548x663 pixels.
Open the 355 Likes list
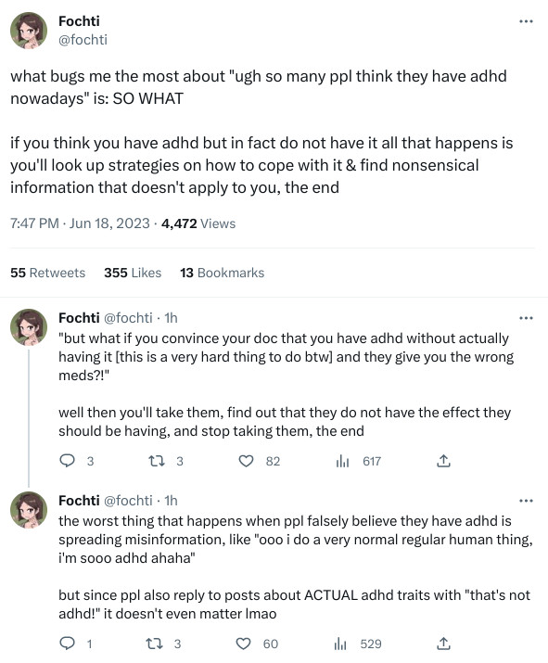point(133,273)
